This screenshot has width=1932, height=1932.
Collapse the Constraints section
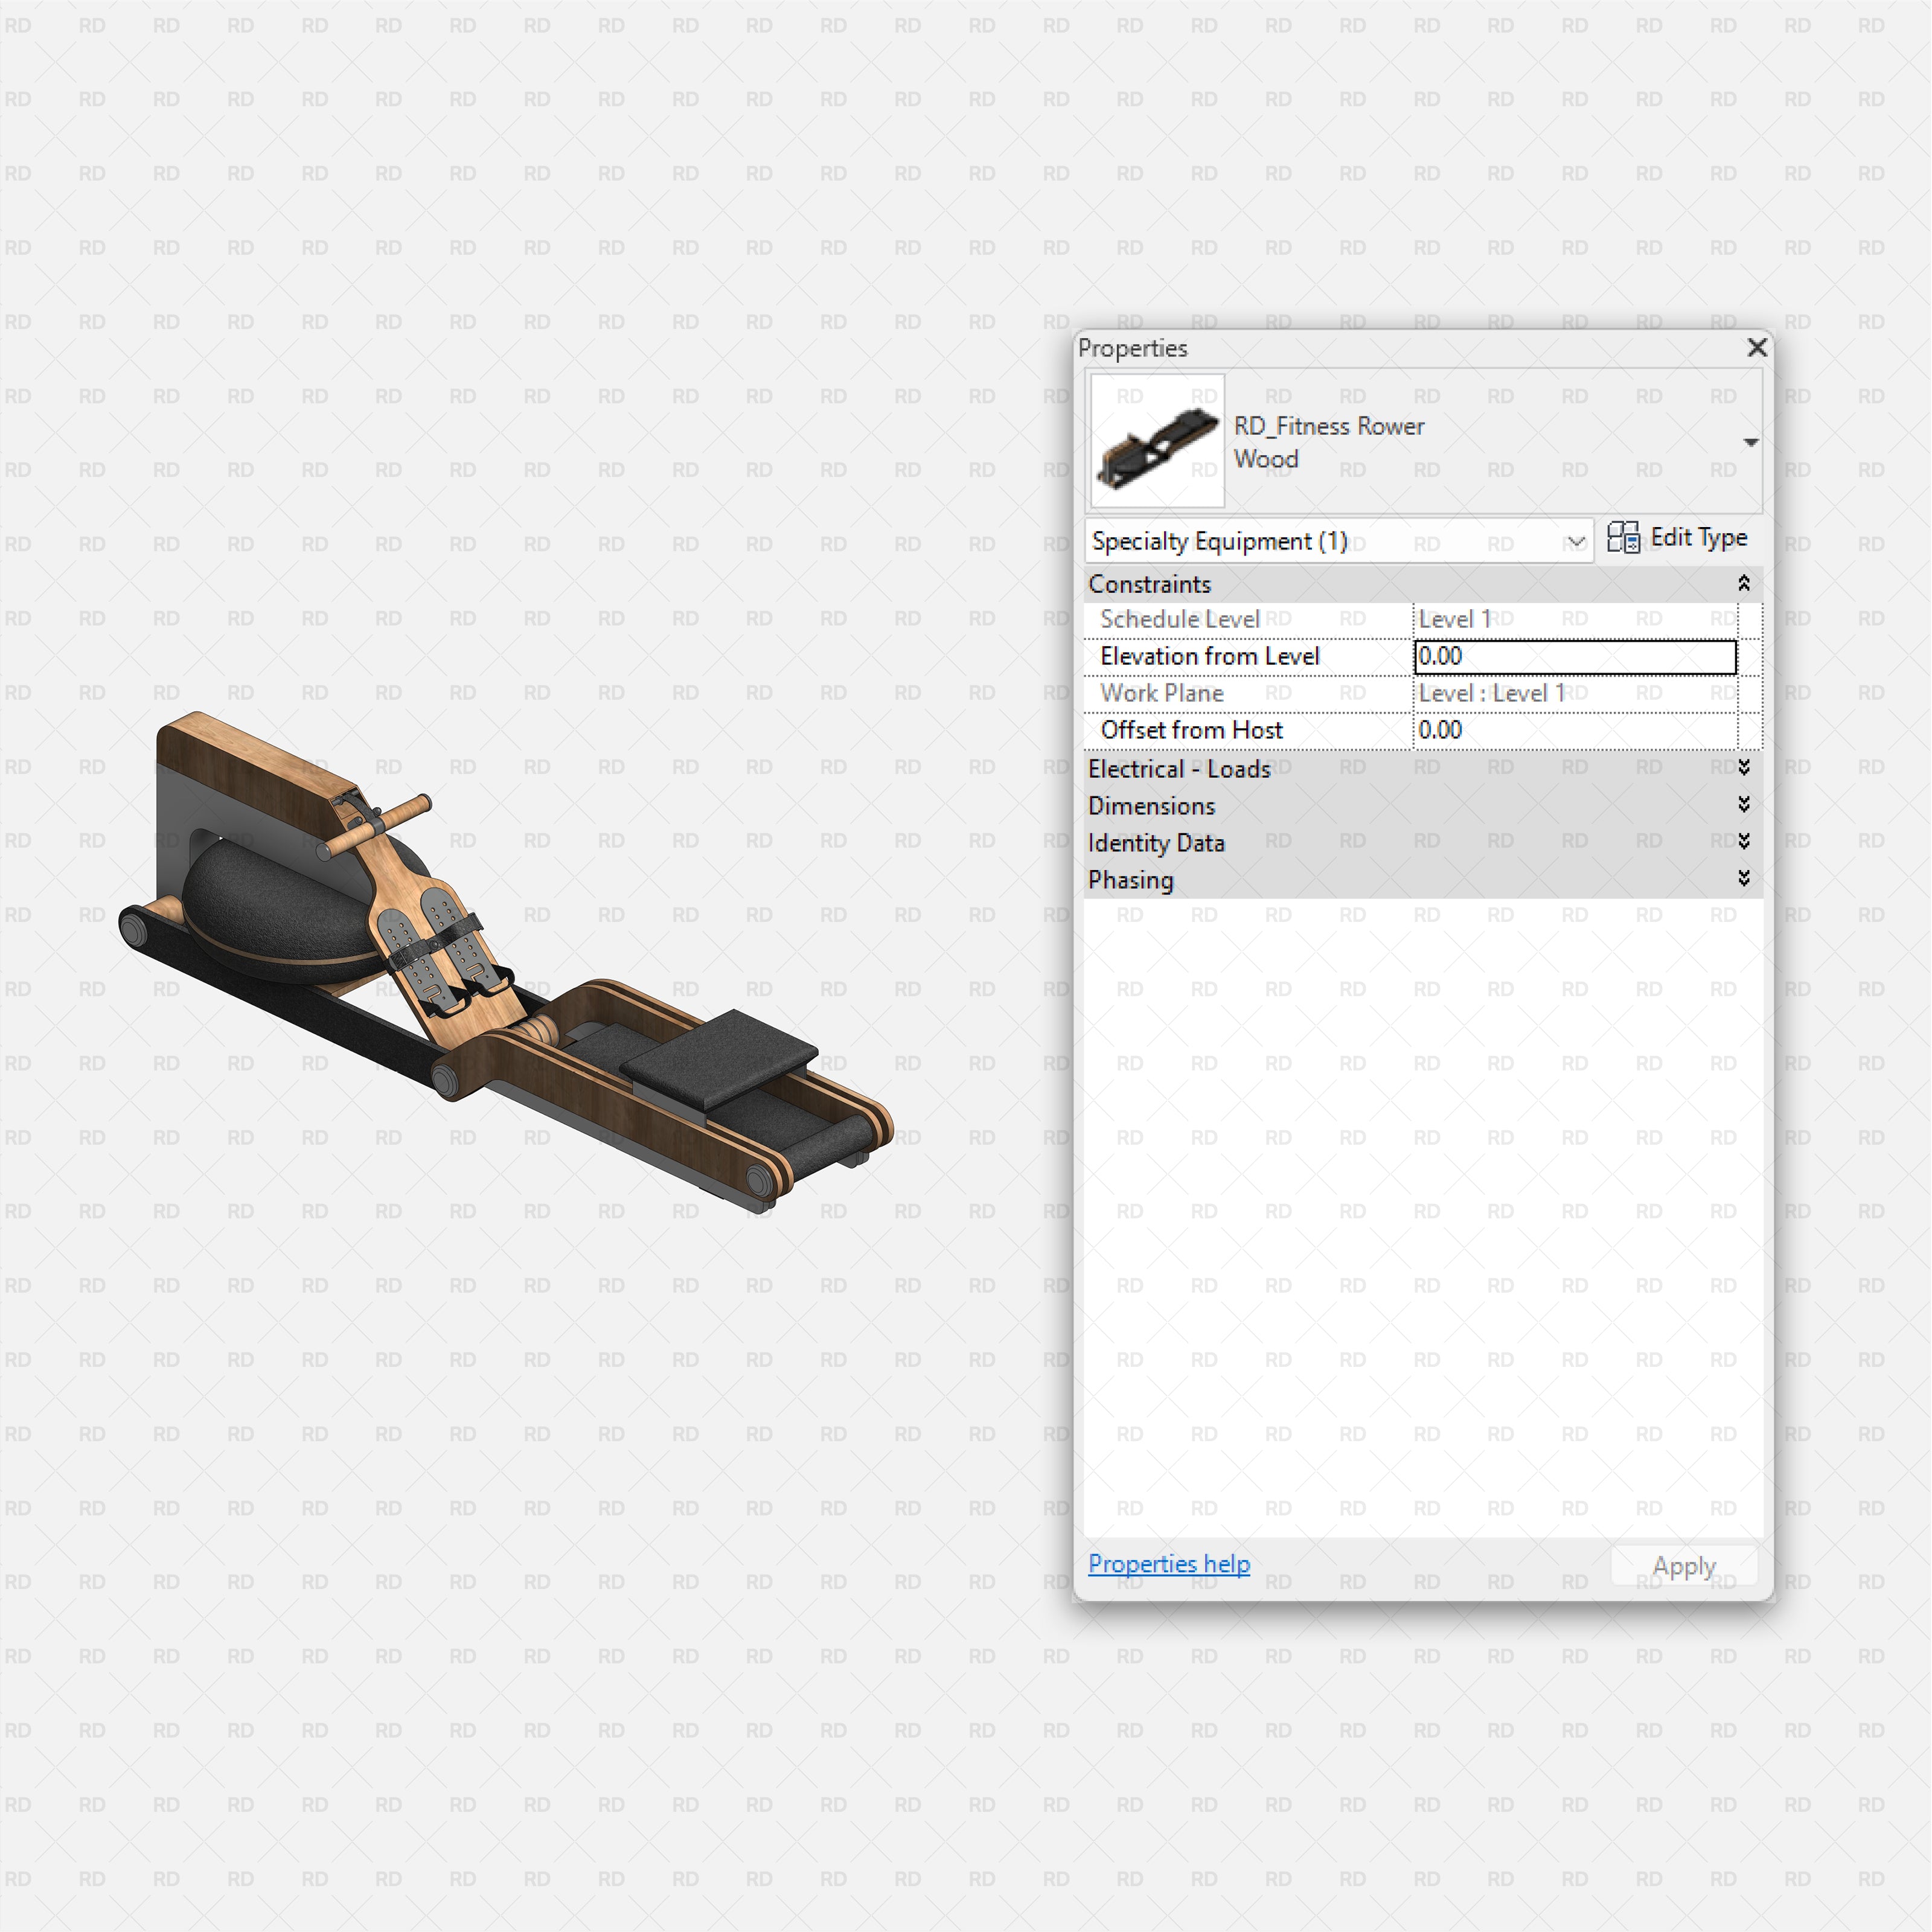(x=1744, y=583)
